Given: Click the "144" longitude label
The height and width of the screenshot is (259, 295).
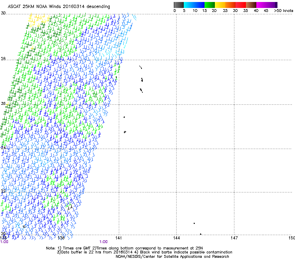Looking at the screenshot, I should (x=177, y=238).
